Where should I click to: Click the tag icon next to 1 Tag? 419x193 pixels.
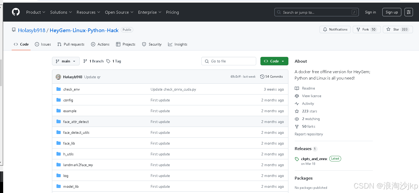108,61
